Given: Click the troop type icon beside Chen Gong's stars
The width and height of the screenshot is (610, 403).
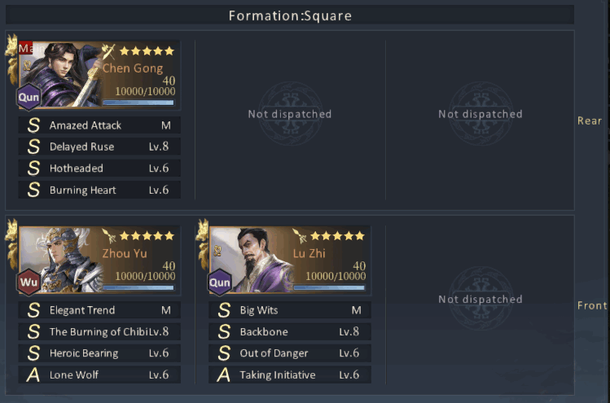Looking at the screenshot, I should 108,51.
